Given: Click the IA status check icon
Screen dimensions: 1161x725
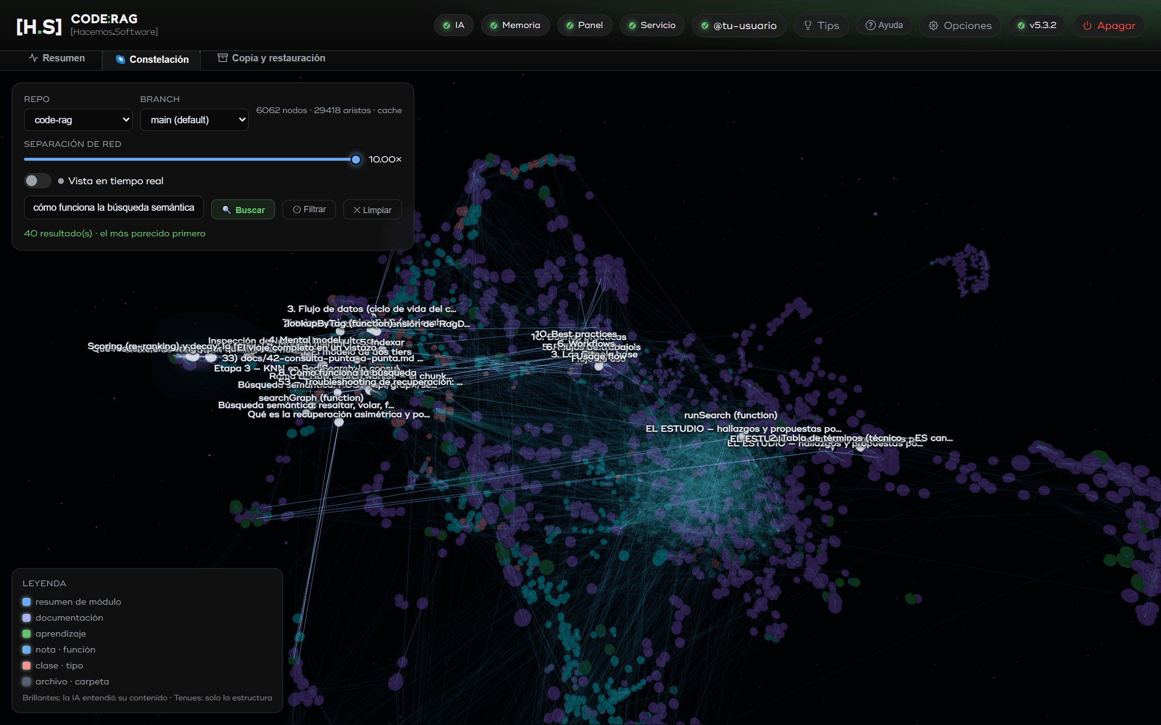Looking at the screenshot, I should (447, 25).
